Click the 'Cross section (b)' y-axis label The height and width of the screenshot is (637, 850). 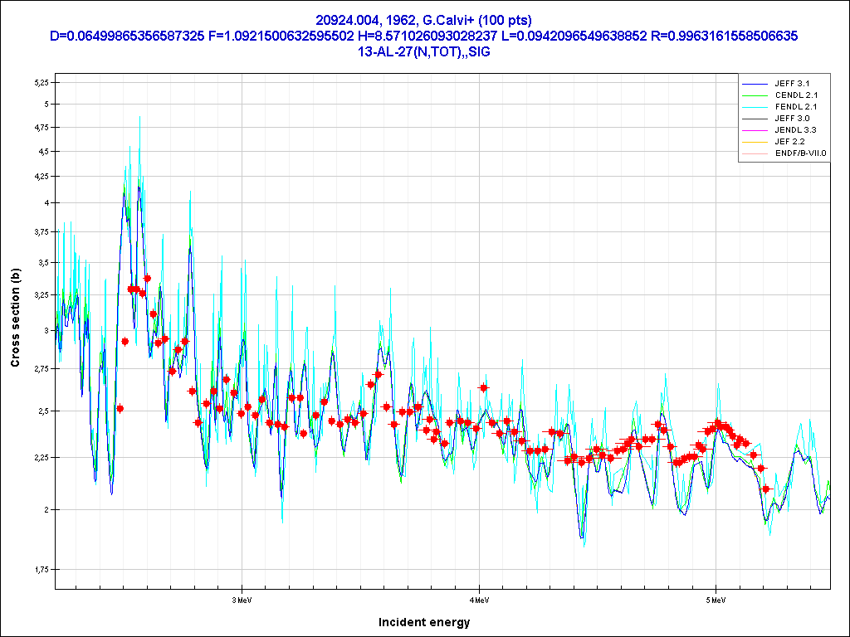tap(15, 318)
